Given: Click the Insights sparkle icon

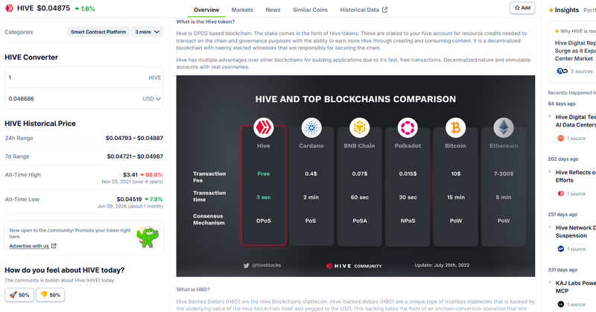Looking at the screenshot, I should coord(551,10).
